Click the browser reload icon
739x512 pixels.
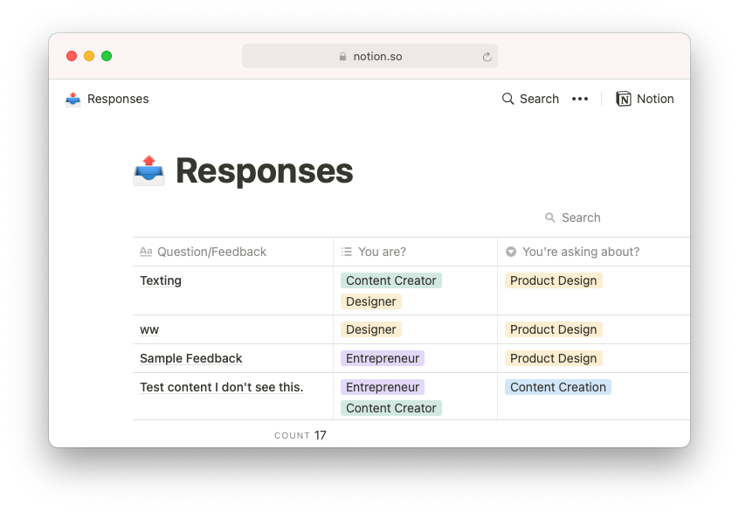pyautogui.click(x=487, y=57)
